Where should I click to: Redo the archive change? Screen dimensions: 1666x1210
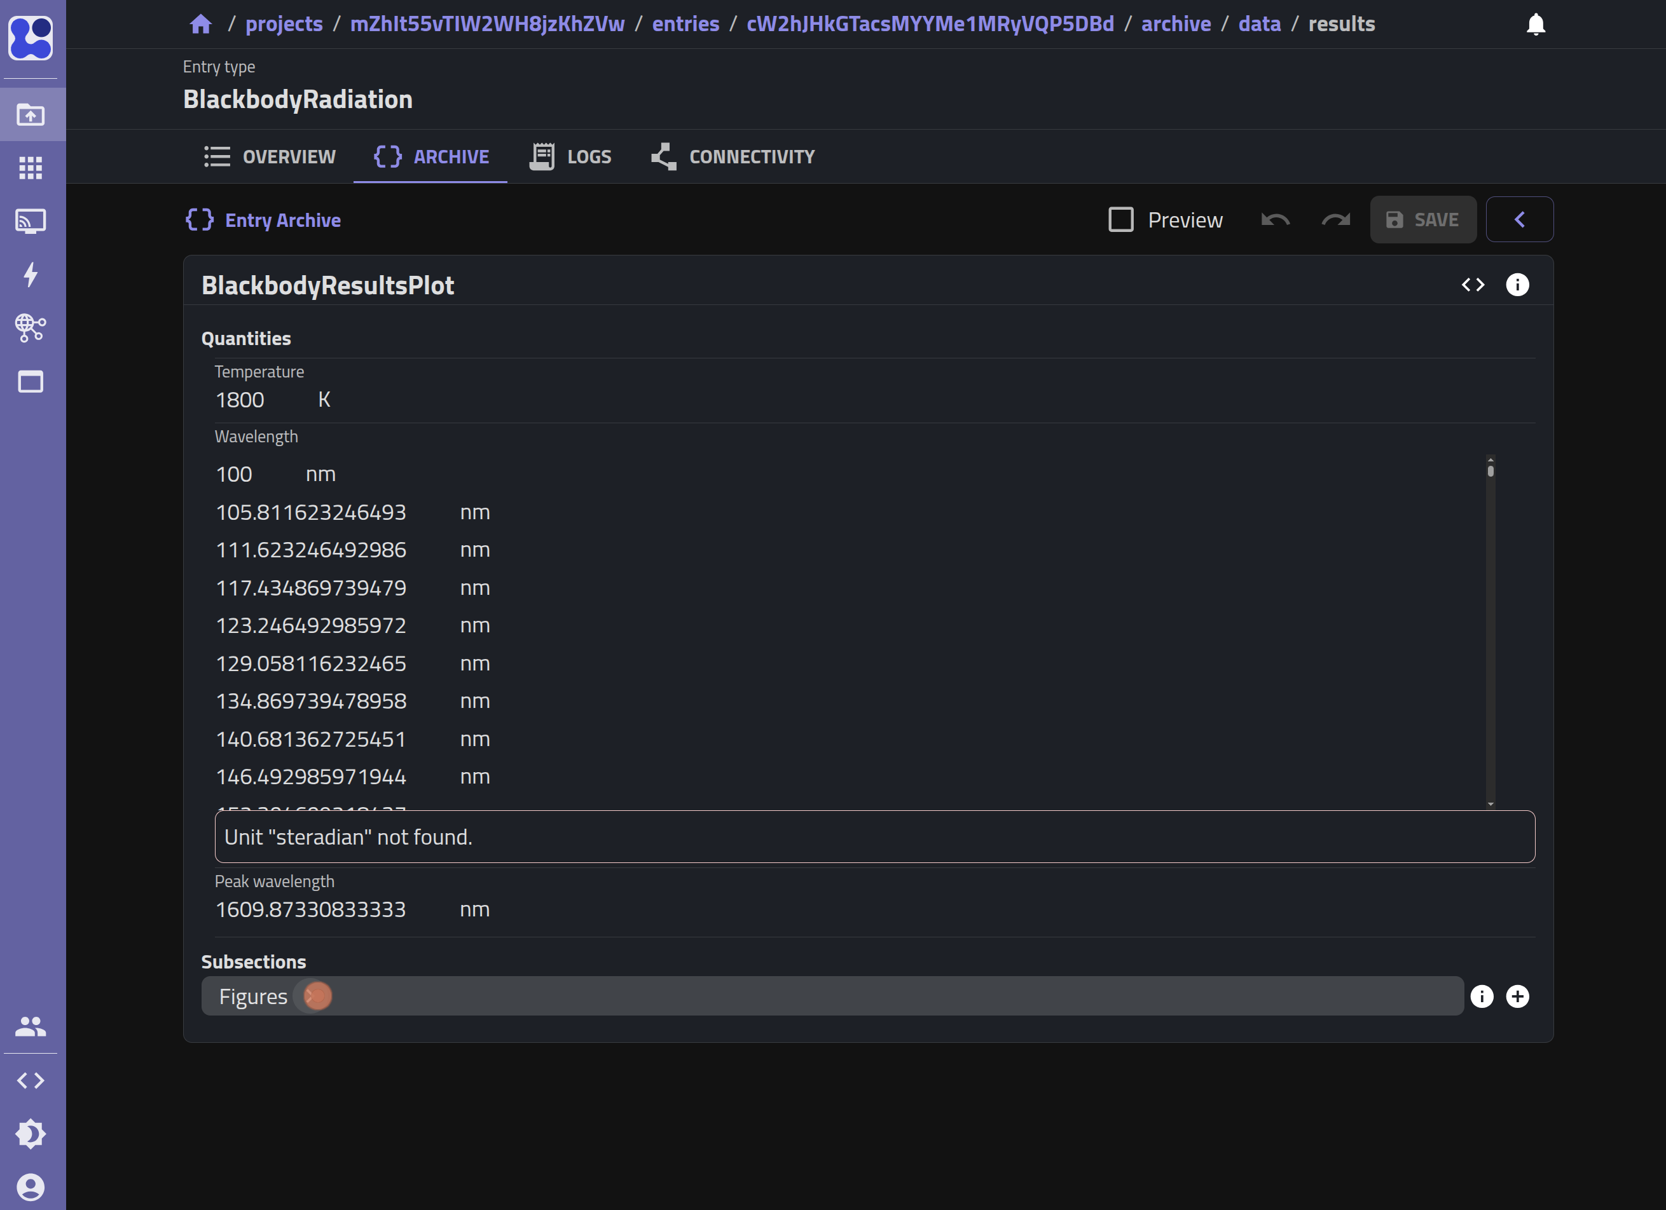[1336, 219]
